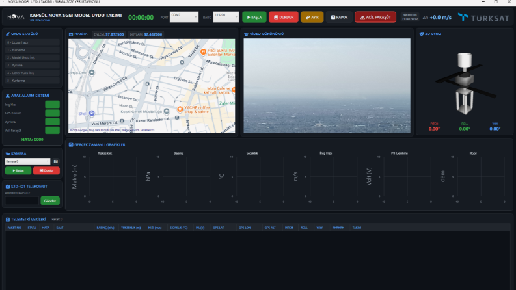Click the Türksat logo

(x=483, y=18)
